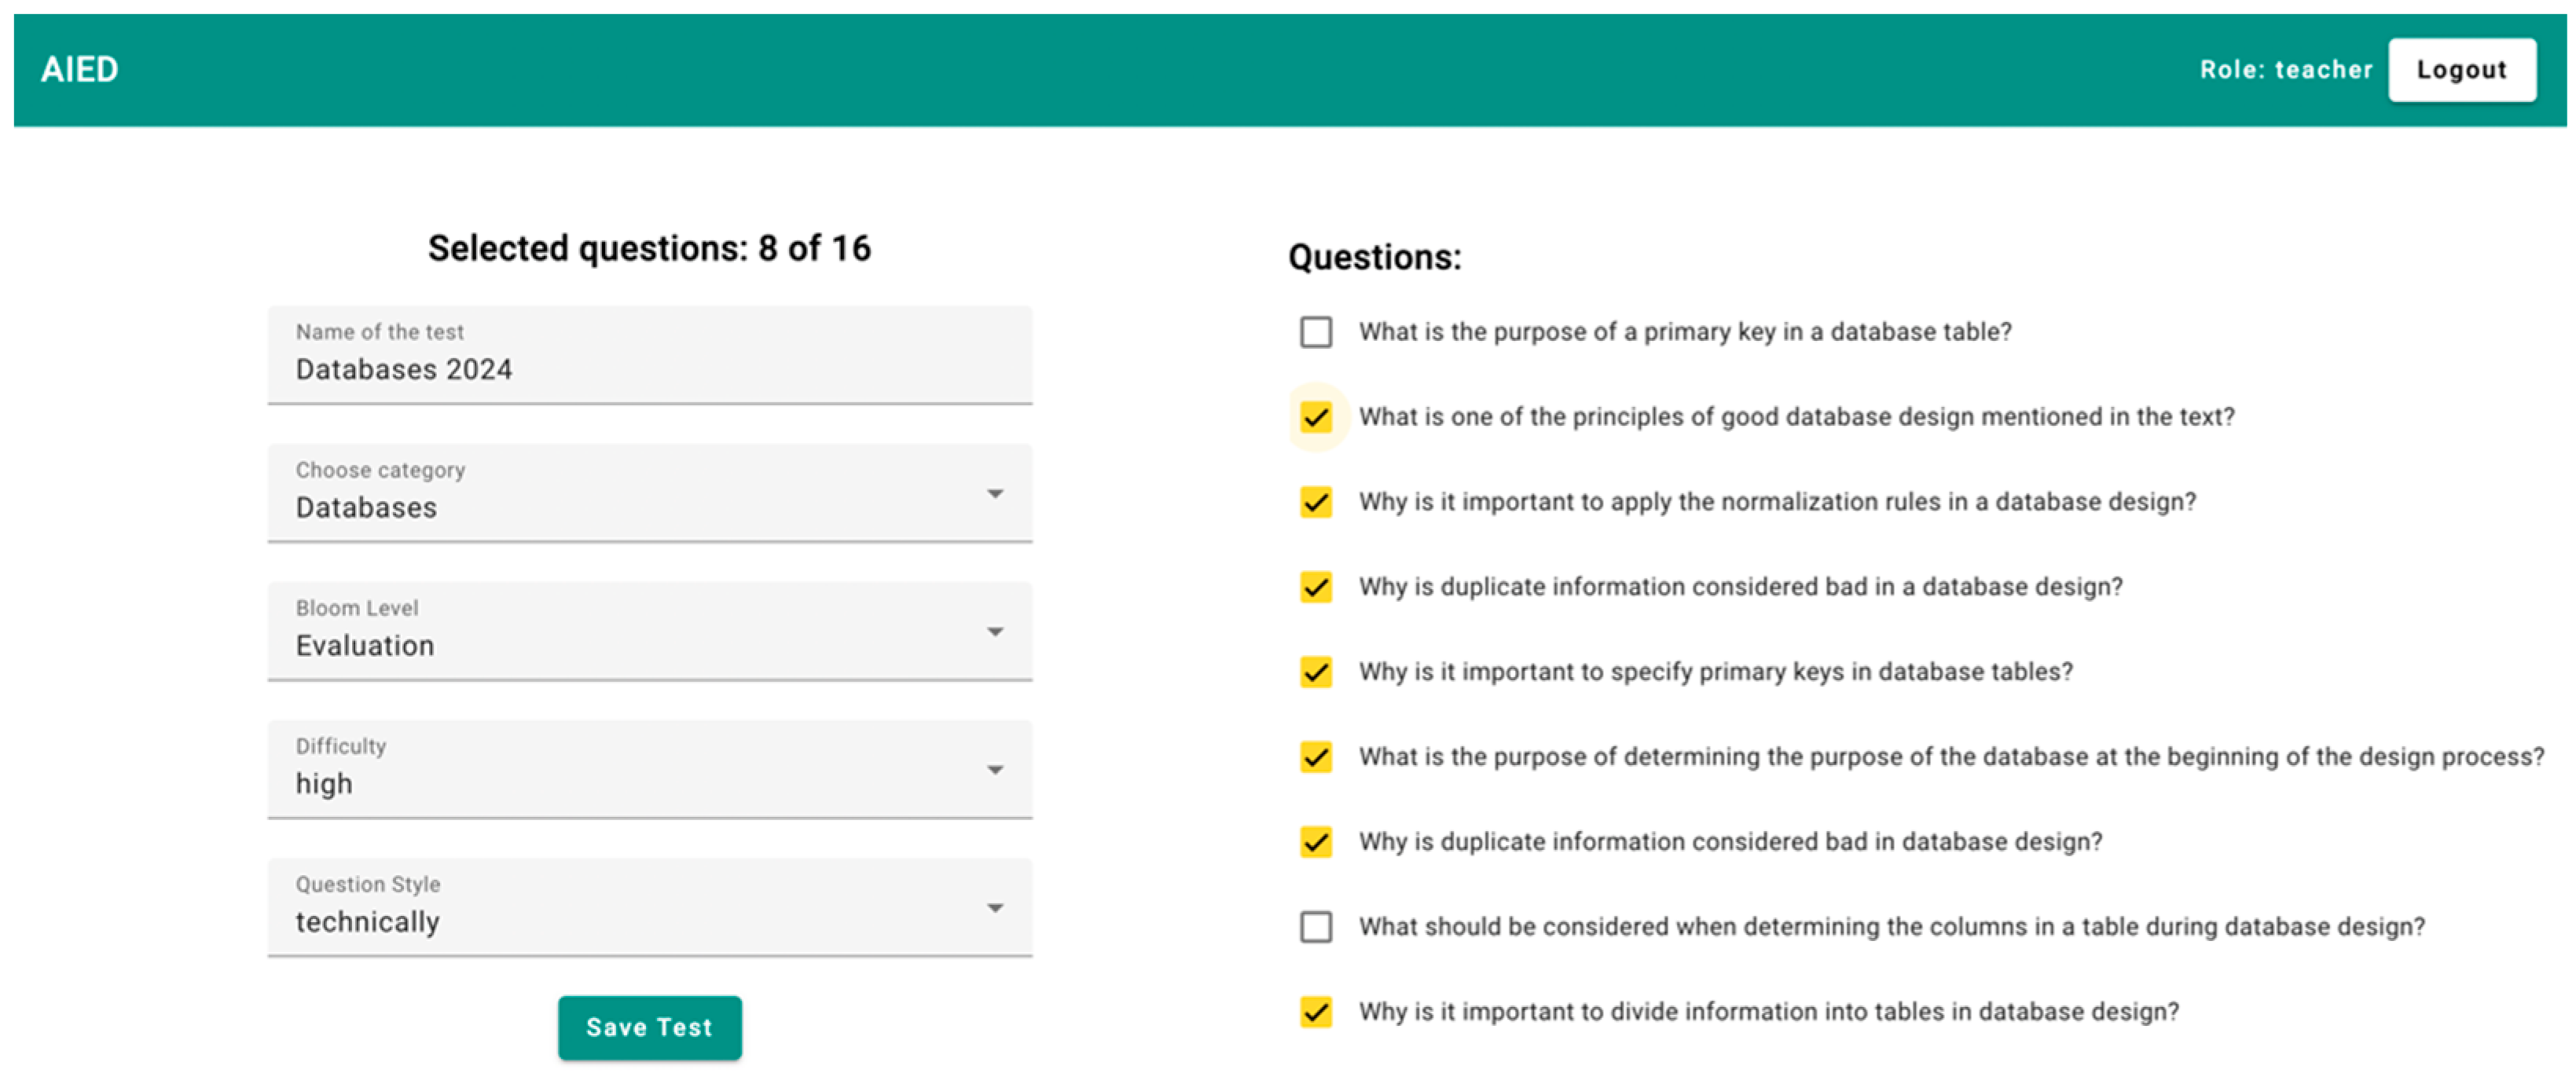Uncheck 'divide information into tables' question

[1316, 1012]
